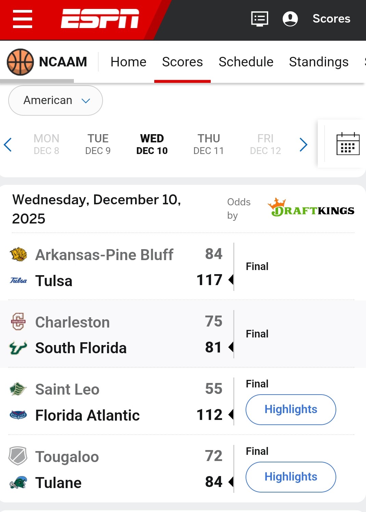The width and height of the screenshot is (366, 512).
Task: Open the hamburger menu
Action: tap(23, 19)
